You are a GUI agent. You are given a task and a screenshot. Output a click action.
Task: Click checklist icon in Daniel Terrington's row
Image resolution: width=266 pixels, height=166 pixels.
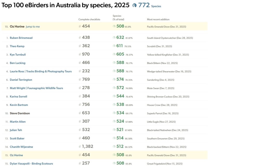80,80
